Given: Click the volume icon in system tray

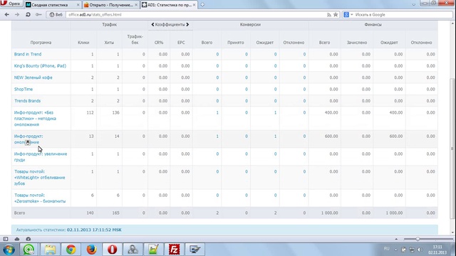Looking at the screenshot, I should coord(420,250).
